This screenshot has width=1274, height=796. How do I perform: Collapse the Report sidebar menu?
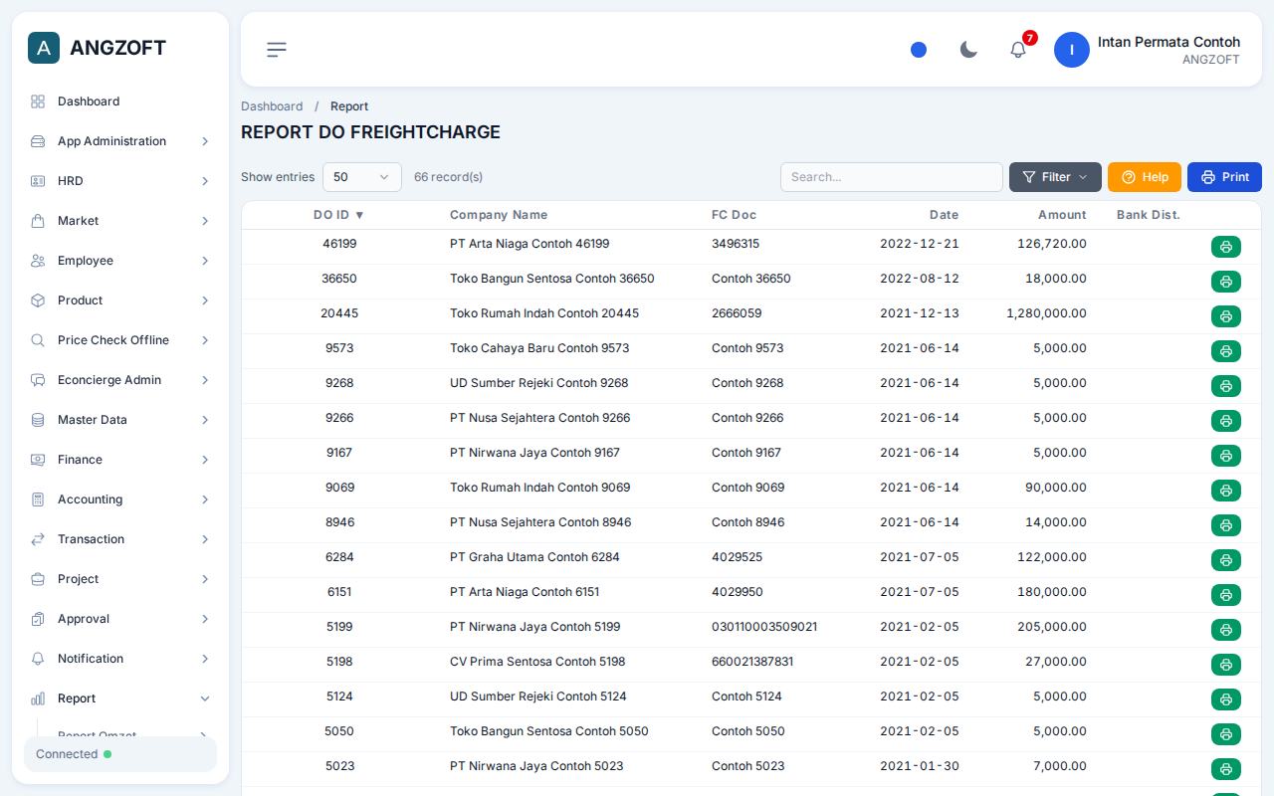coord(120,698)
